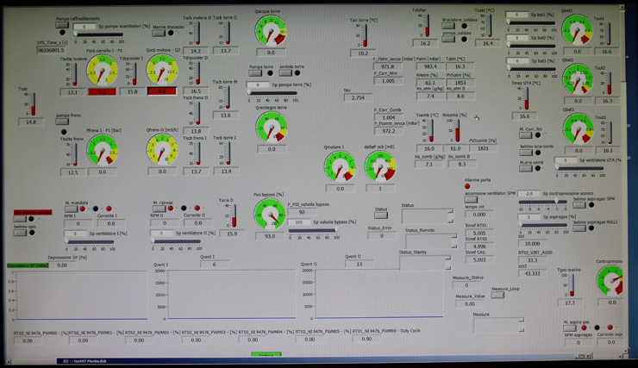Click the Status button
Viewport: 638px width, 368px height.
(x=381, y=215)
